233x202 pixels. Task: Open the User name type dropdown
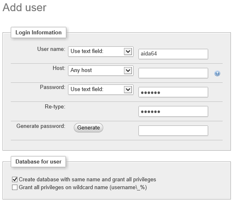101,51
